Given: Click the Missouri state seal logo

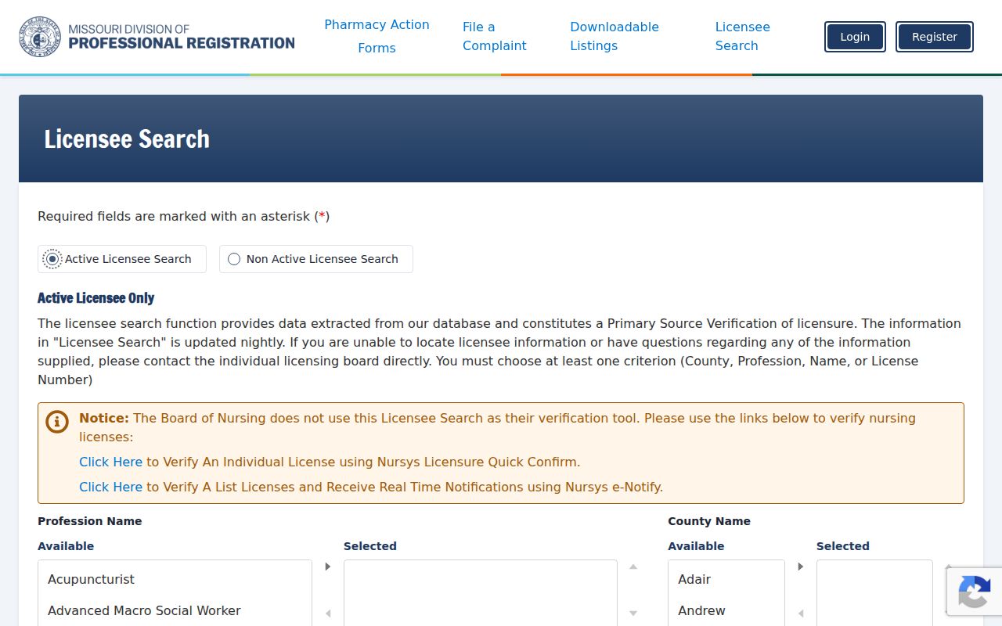Looking at the screenshot, I should coord(39,37).
